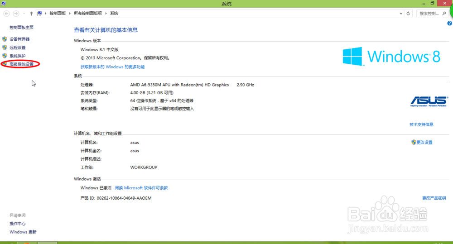Image resolution: width=453 pixels, height=244 pixels.
Task: Click the system icon in the title bar
Action: pyautogui.click(x=4, y=4)
